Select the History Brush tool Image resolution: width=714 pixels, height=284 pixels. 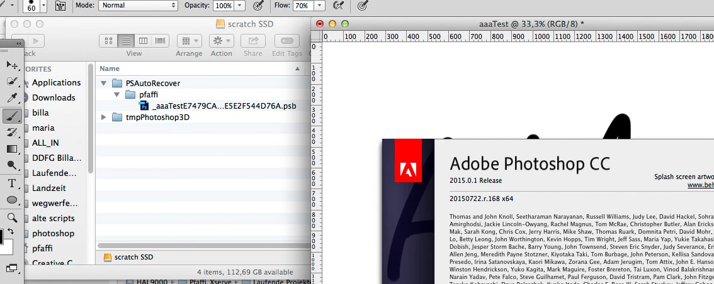point(12,132)
